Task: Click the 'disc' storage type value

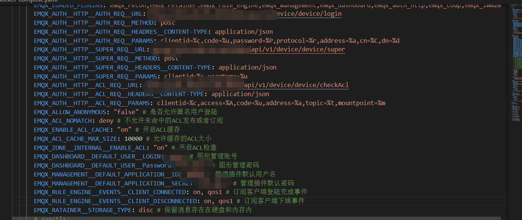Action: pyautogui.click(x=146, y=210)
